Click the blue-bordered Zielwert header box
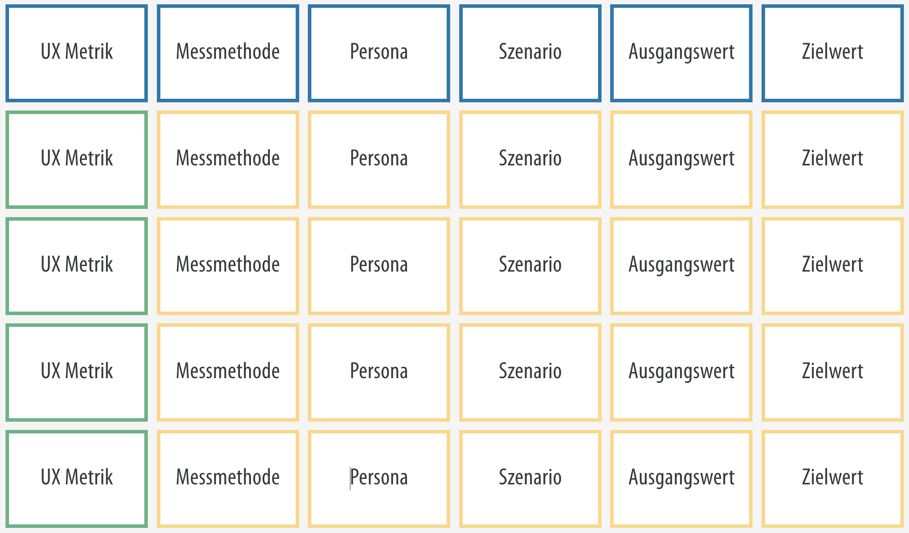The image size is (909, 533). point(833,53)
